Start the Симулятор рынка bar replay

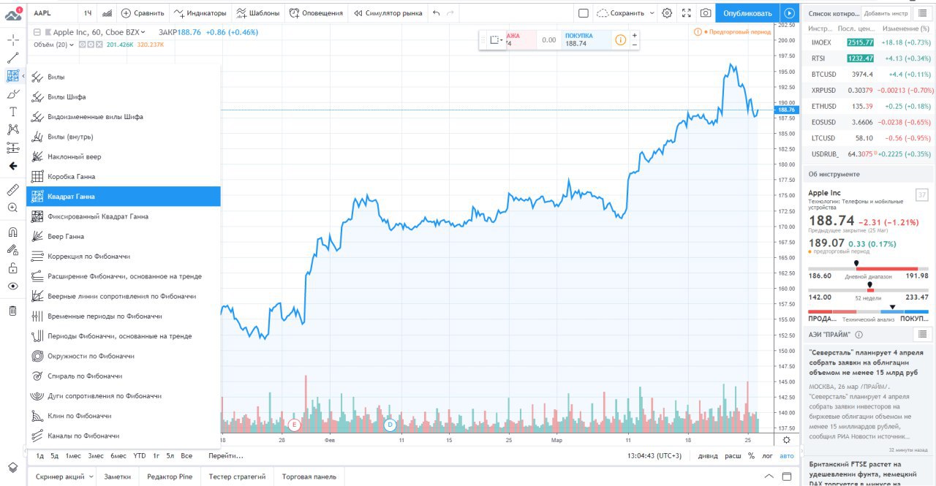pos(388,13)
